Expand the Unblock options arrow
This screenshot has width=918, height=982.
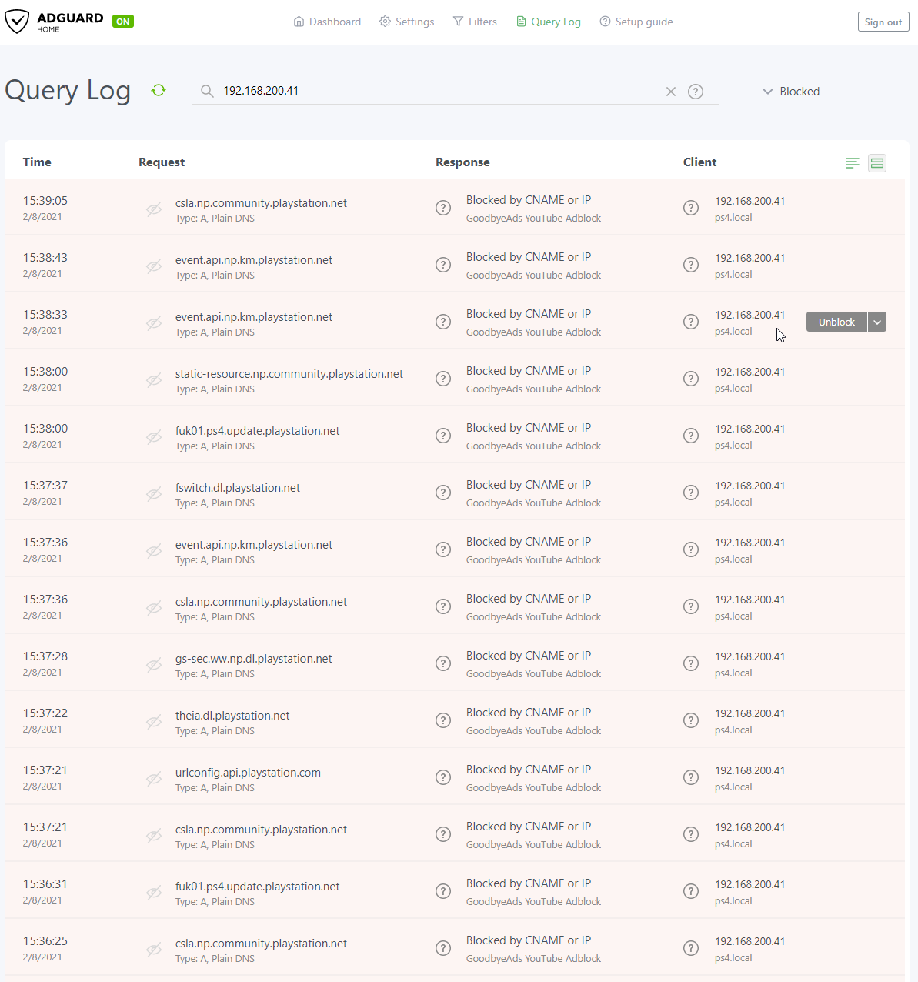click(877, 322)
